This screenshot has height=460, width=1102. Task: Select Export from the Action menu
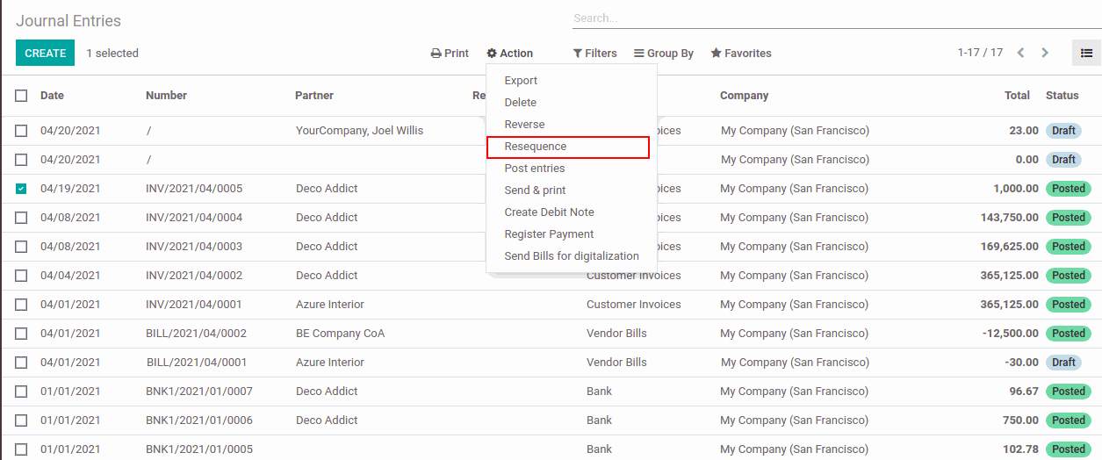(521, 81)
